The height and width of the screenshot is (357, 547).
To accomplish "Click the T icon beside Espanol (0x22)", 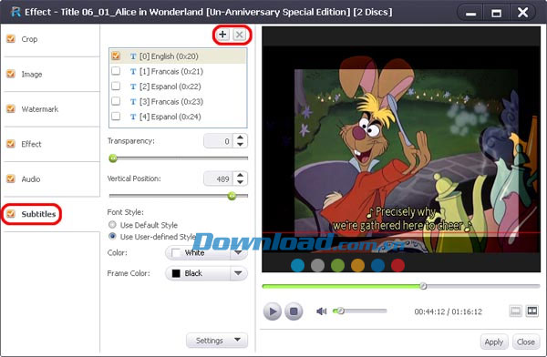I will [x=133, y=87].
